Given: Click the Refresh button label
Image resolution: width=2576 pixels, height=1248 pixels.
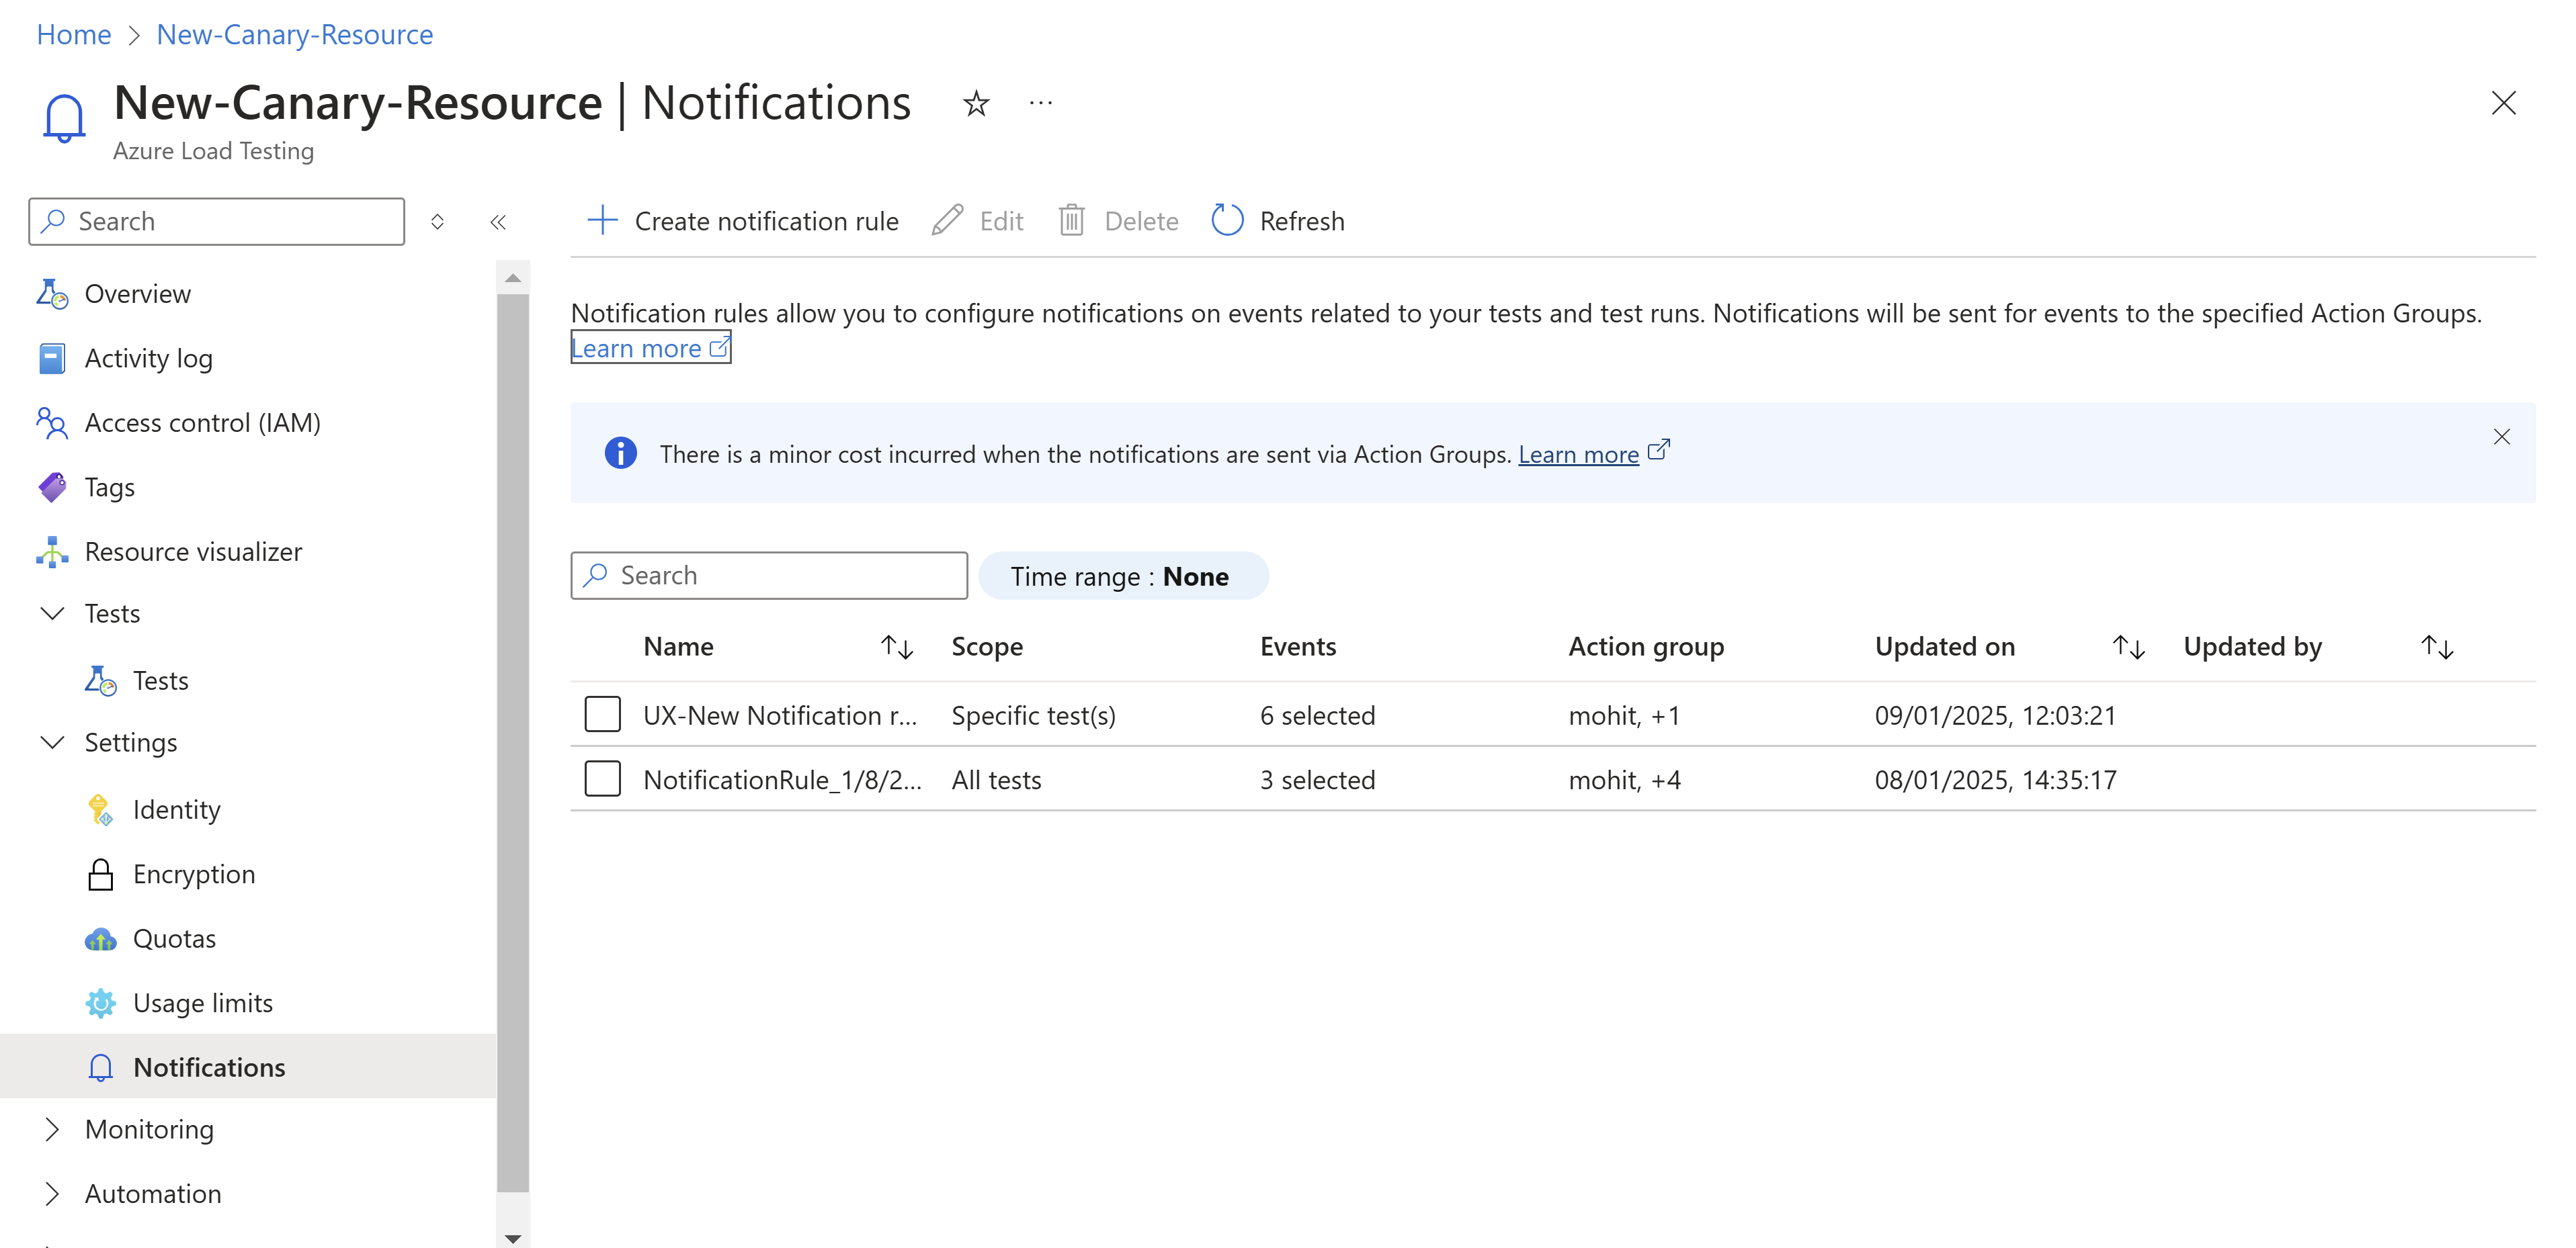Looking at the screenshot, I should point(1301,221).
